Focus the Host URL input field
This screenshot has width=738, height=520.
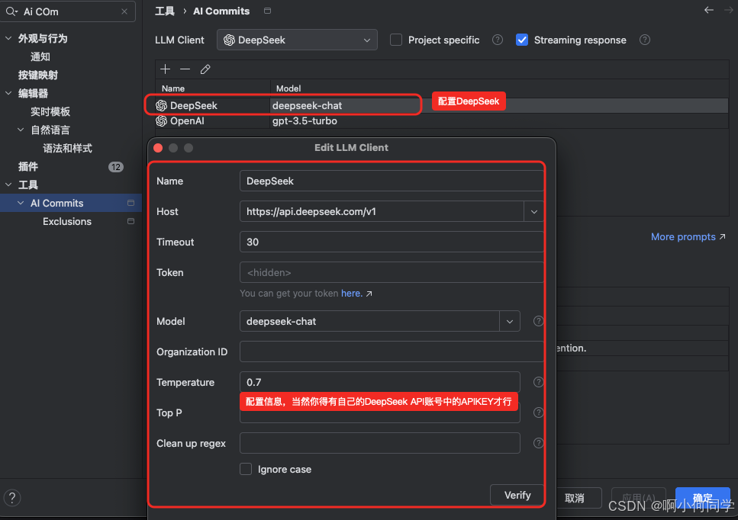pyautogui.click(x=382, y=211)
